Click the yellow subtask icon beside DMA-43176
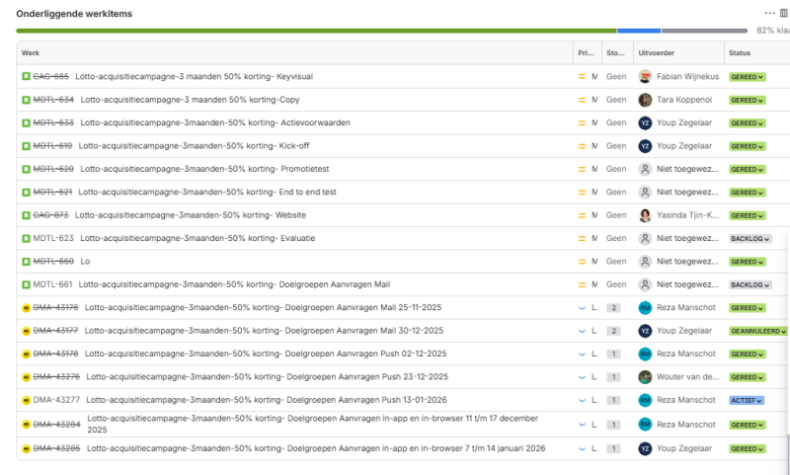This screenshot has height=475, width=790. (26, 308)
